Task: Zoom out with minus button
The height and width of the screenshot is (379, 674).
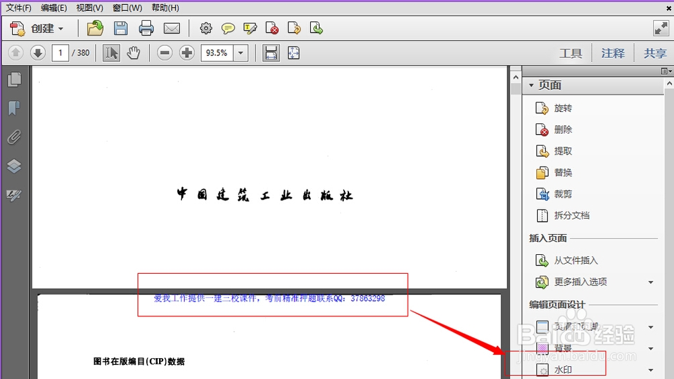Action: tap(164, 53)
